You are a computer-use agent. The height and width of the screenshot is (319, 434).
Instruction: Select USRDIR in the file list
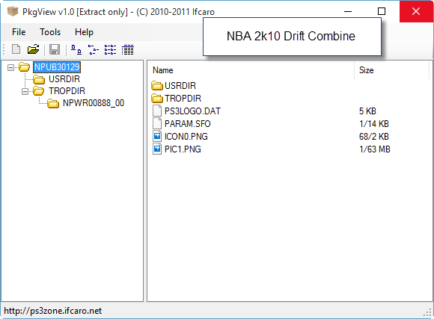point(180,86)
